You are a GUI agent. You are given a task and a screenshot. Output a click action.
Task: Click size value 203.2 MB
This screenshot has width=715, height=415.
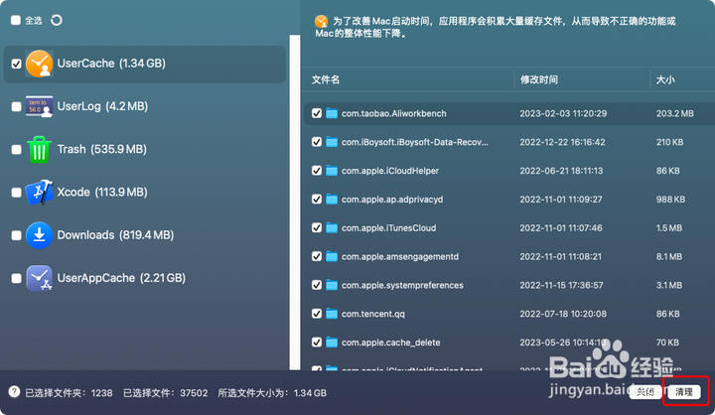(x=675, y=113)
